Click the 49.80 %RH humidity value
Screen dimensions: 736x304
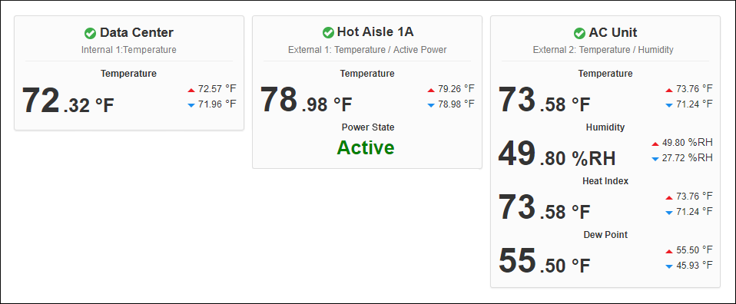557,154
